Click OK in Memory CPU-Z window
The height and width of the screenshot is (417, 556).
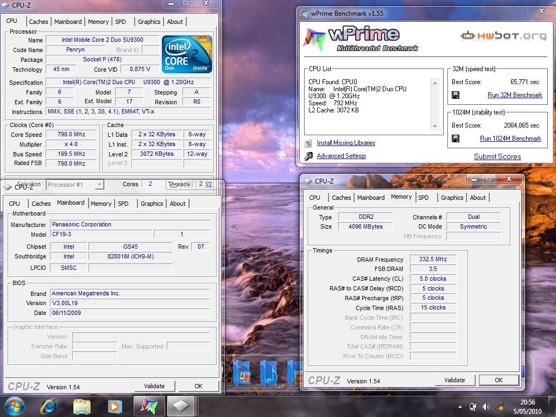pyautogui.click(x=498, y=380)
